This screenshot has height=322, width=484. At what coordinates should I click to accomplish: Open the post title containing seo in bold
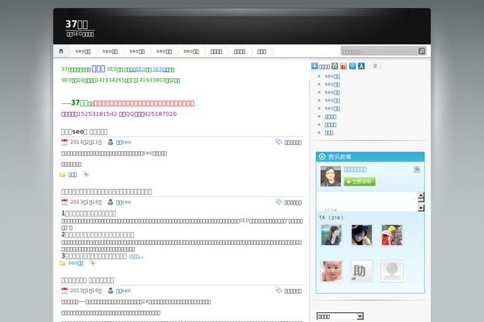coord(84,131)
